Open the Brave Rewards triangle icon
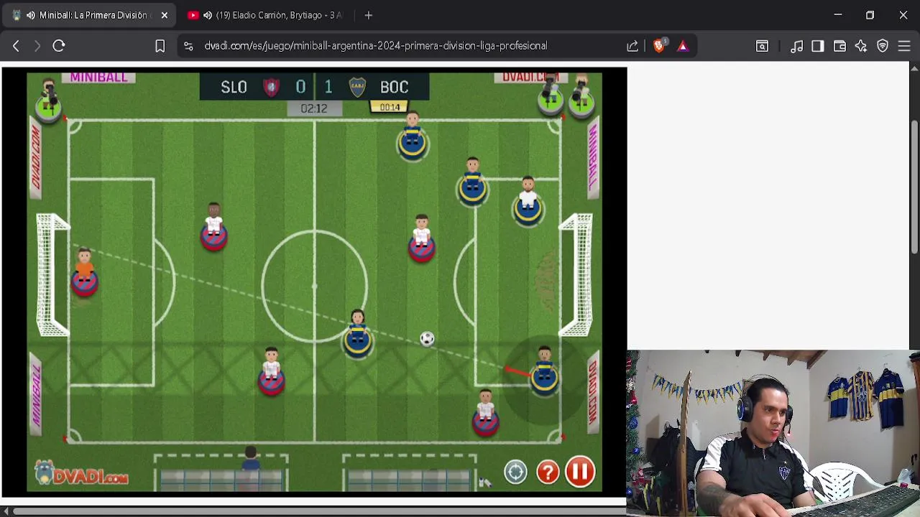920x517 pixels. click(683, 46)
